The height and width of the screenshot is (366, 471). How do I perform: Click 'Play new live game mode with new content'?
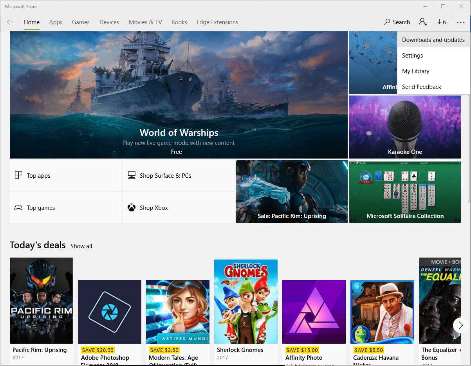179,143
